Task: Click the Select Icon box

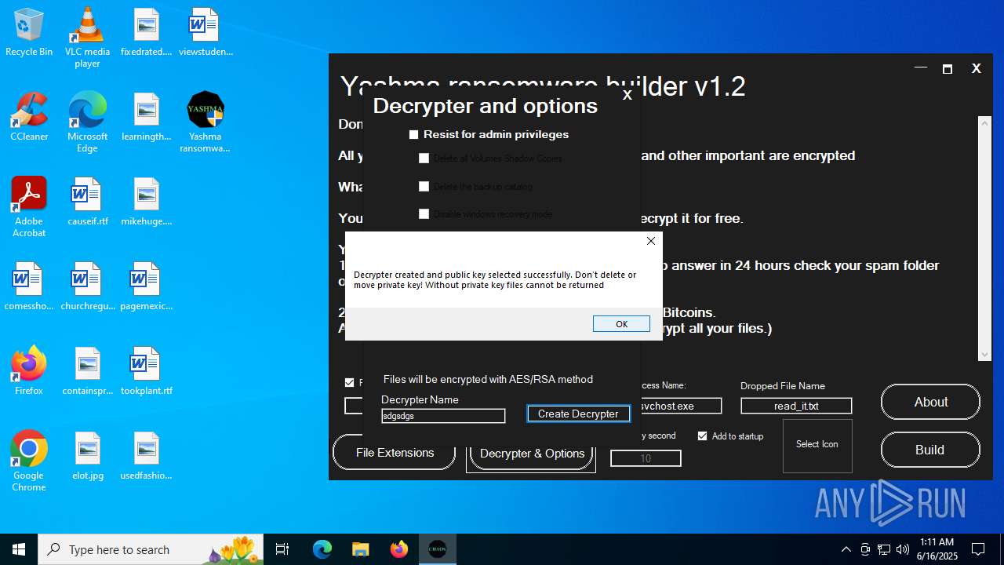Action: point(817,445)
